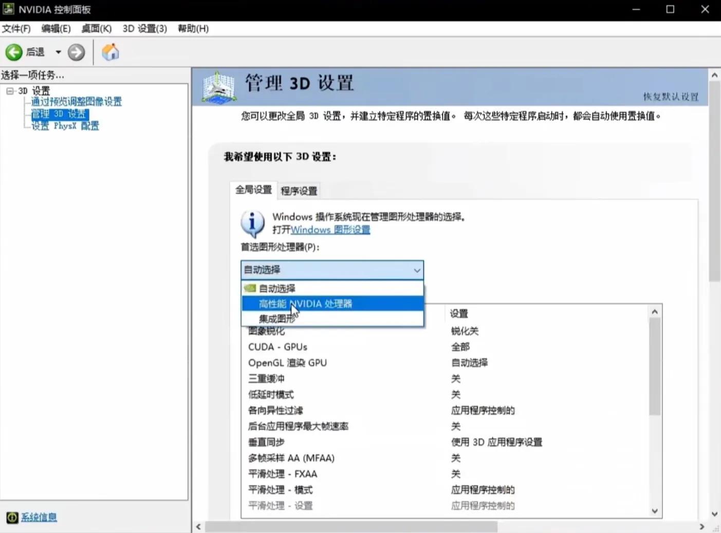721x533 pixels.
Task: Select 集成图形 as preferred processor
Action: tap(278, 318)
